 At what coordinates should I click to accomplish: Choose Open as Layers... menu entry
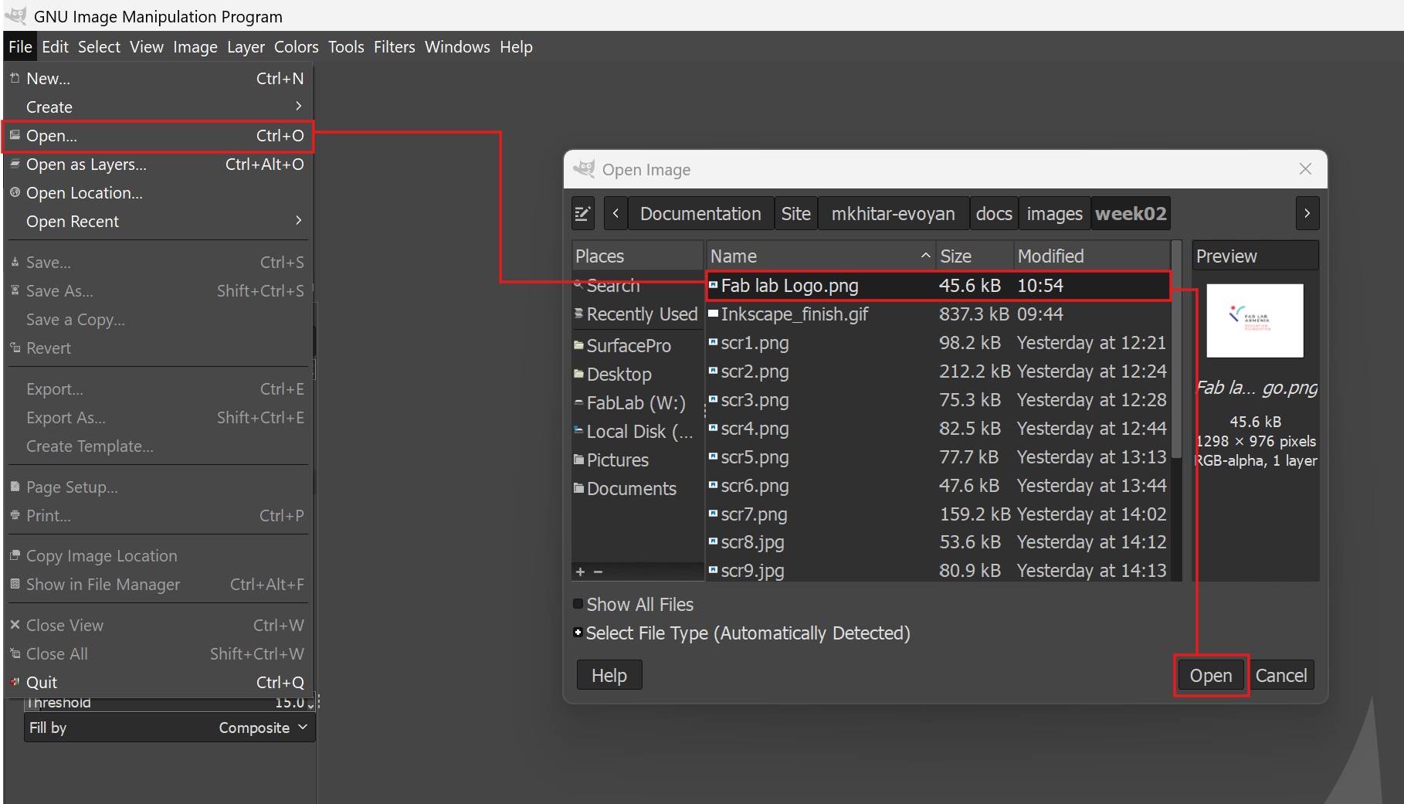click(158, 165)
